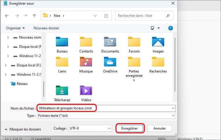Viewport: 221px width, 140px height.
Task: Open the Codage UTF-8 dropdown
Action: click(x=90, y=128)
